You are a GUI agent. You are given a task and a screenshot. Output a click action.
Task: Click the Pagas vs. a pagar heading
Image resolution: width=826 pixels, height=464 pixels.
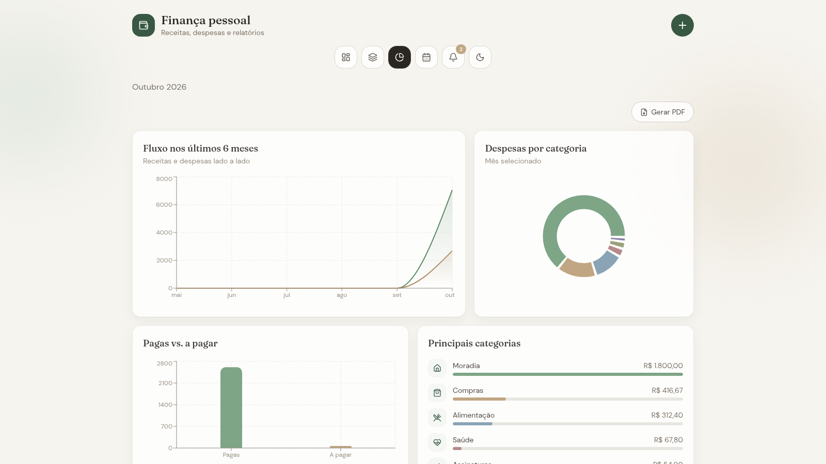click(180, 343)
